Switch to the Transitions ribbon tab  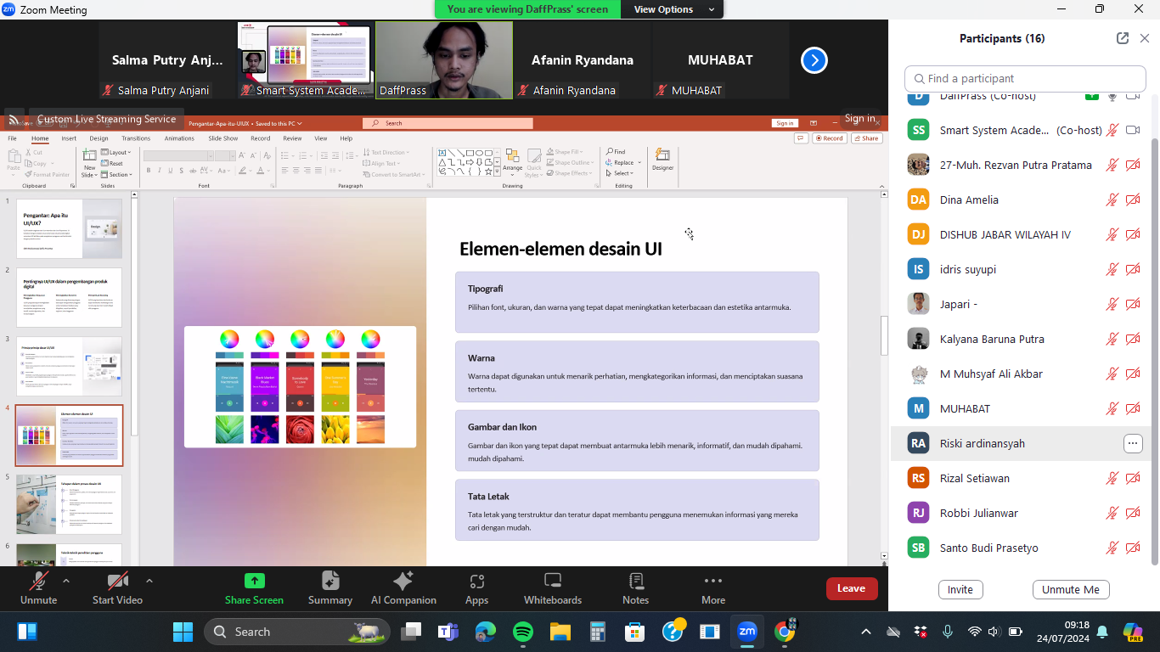coord(136,138)
